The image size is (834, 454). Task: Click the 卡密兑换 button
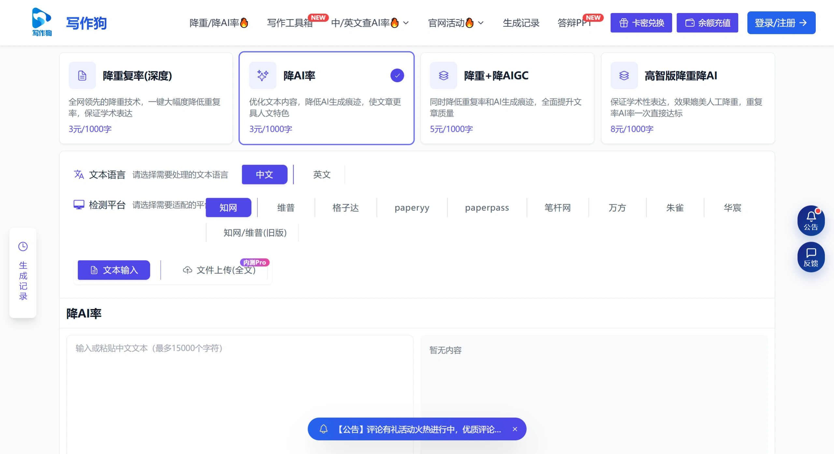click(641, 23)
